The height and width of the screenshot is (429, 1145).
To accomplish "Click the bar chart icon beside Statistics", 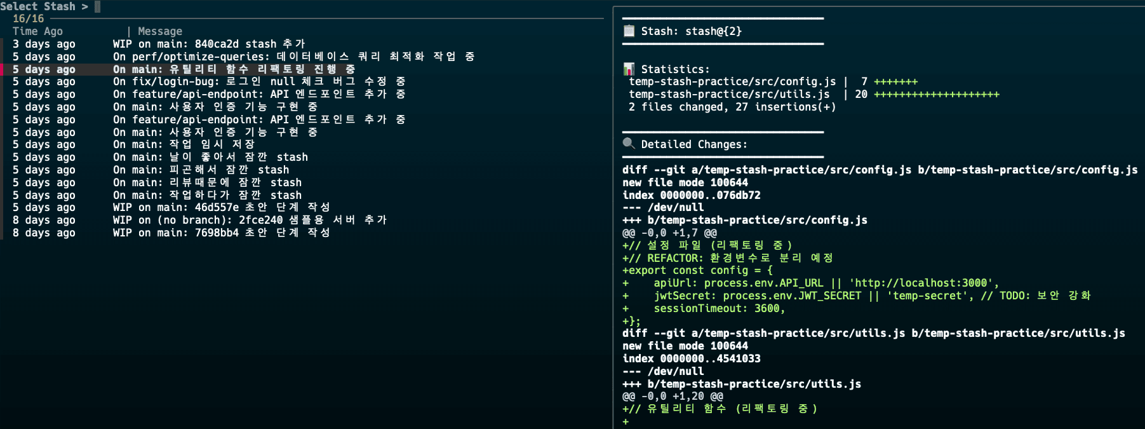I will 629,69.
